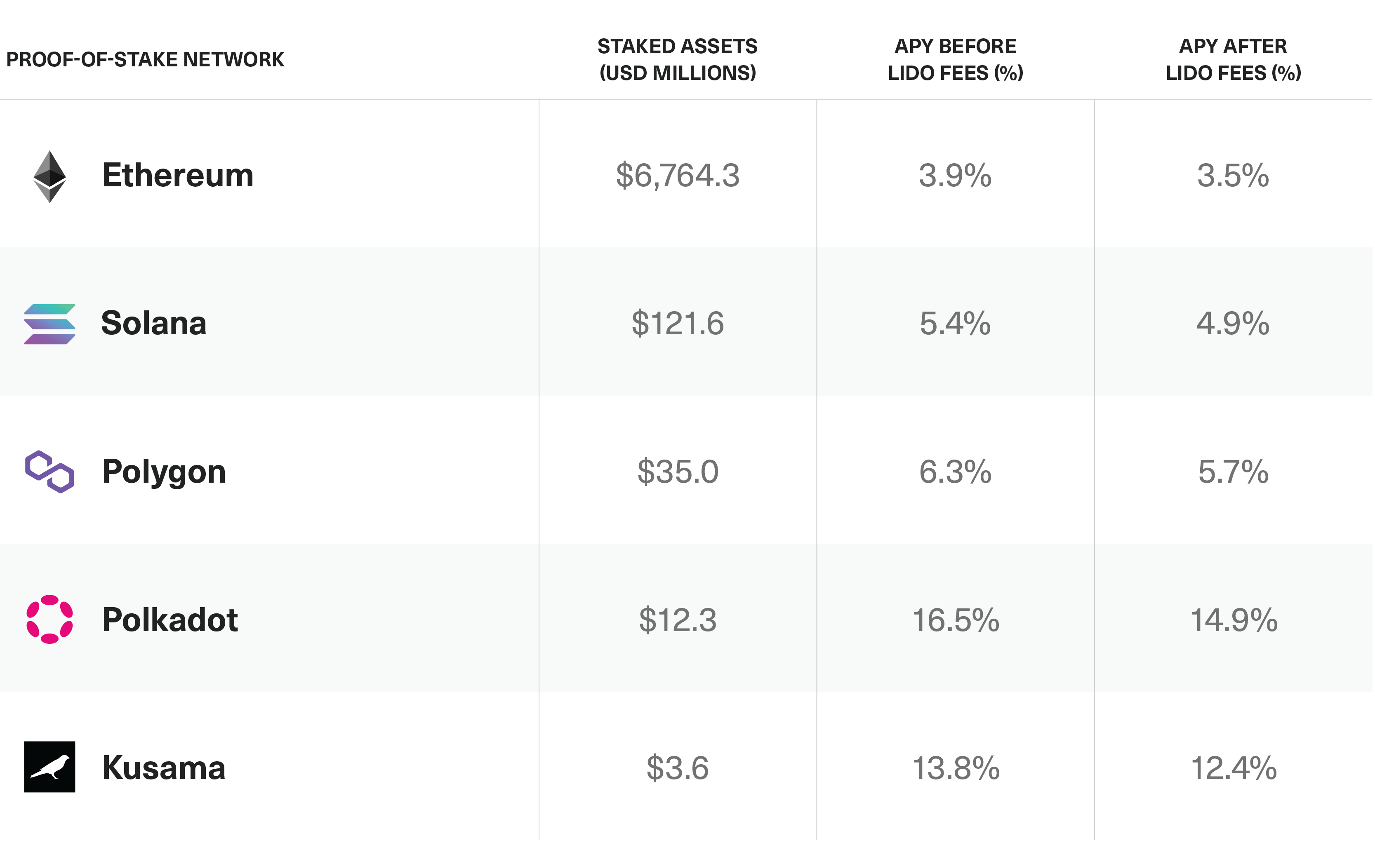Click the Kusama bird logo
Image resolution: width=1375 pixels, height=859 pixels.
click(49, 767)
